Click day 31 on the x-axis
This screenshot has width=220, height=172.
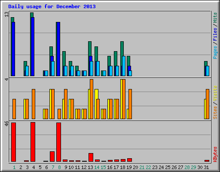point(206,167)
